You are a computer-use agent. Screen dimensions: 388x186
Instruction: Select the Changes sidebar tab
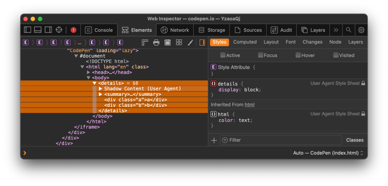coord(313,42)
